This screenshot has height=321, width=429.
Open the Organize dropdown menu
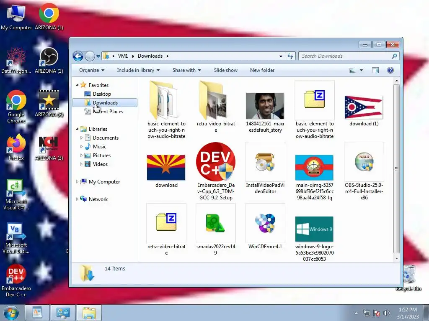tap(92, 70)
